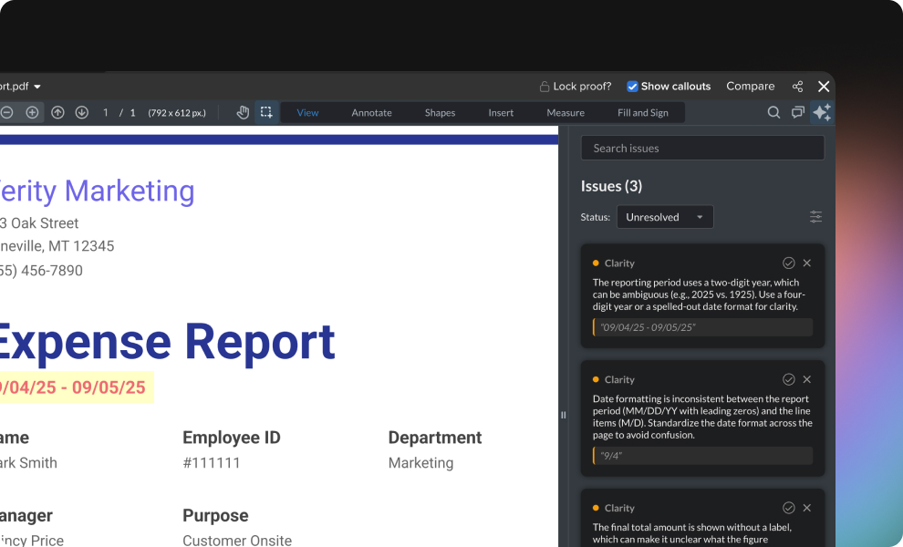903x547 pixels.
Task: Go to previous page with up arrow
Action: point(57,112)
